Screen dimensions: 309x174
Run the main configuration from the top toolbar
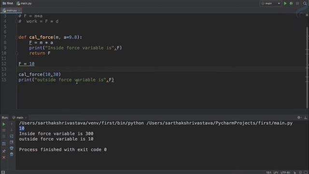point(285,3)
